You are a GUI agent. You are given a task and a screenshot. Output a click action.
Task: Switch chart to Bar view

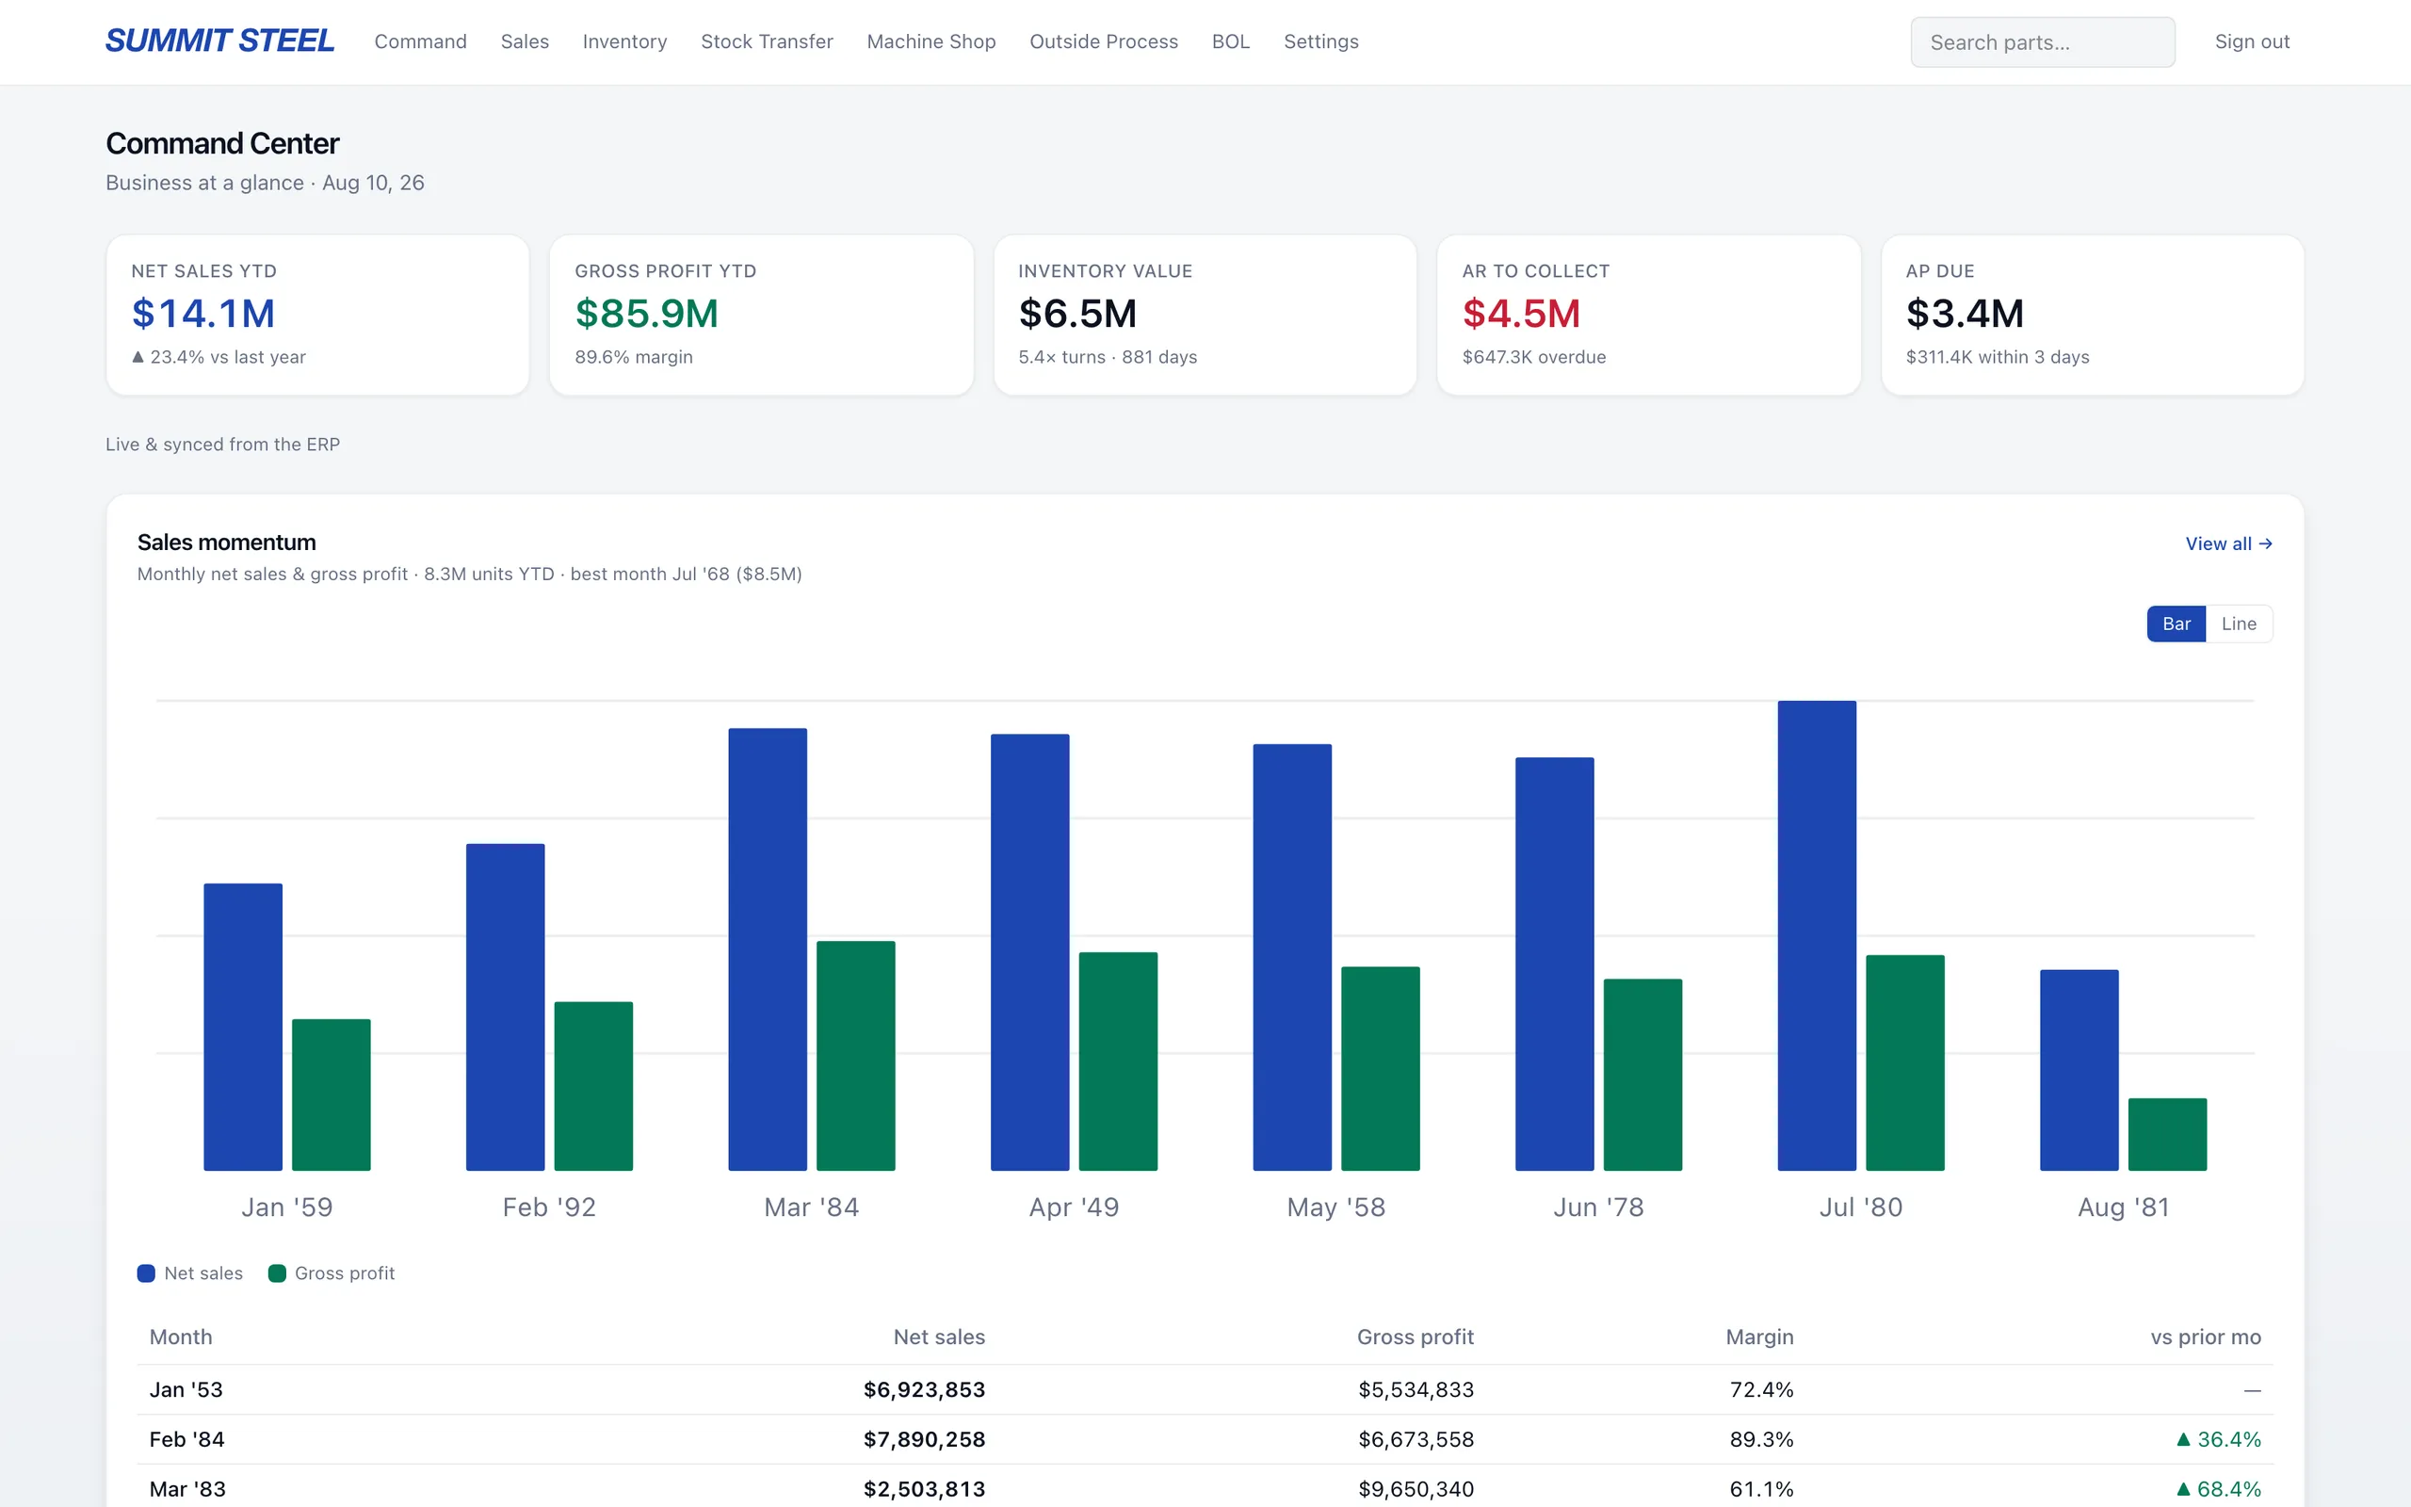coord(2176,623)
